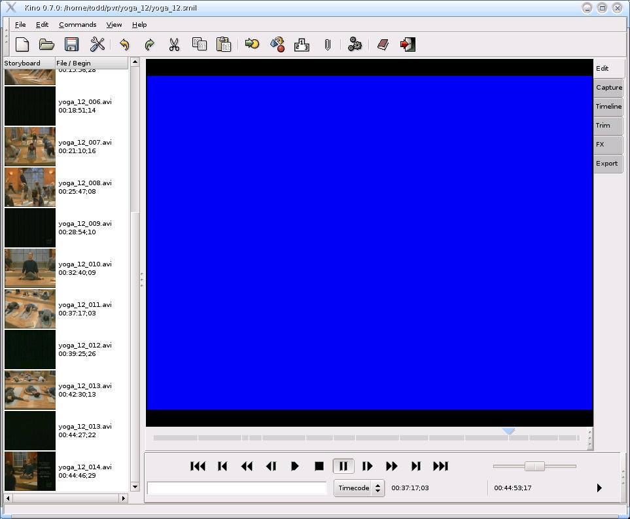Step forward one frame
This screenshot has height=519, width=630.
click(367, 467)
